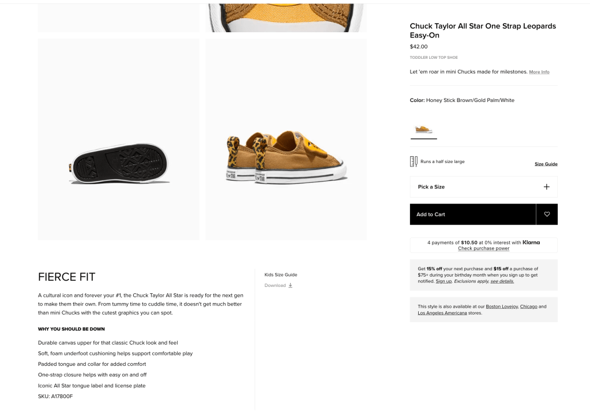Click the Klarna logo
Image resolution: width=590 pixels, height=412 pixels.
531,243
